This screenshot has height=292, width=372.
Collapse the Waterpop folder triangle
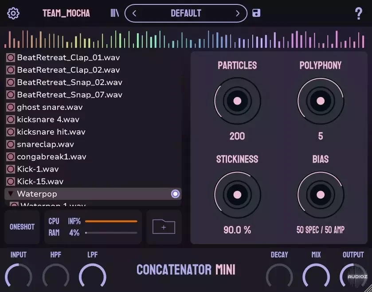point(11,194)
